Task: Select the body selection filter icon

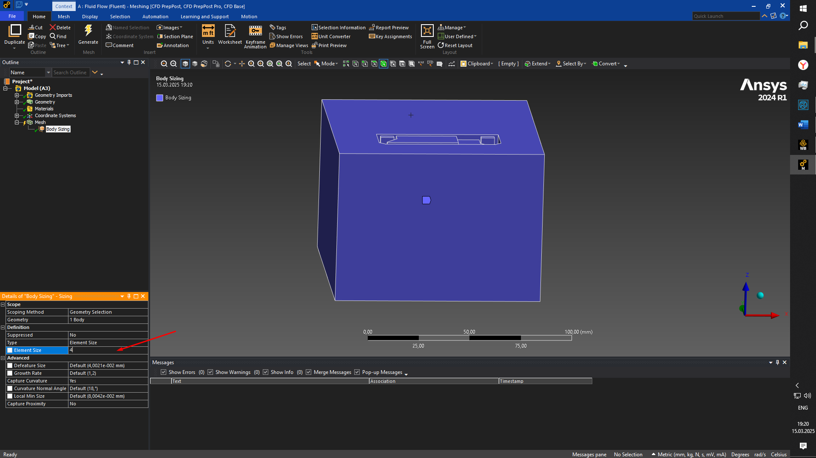Action: point(384,64)
